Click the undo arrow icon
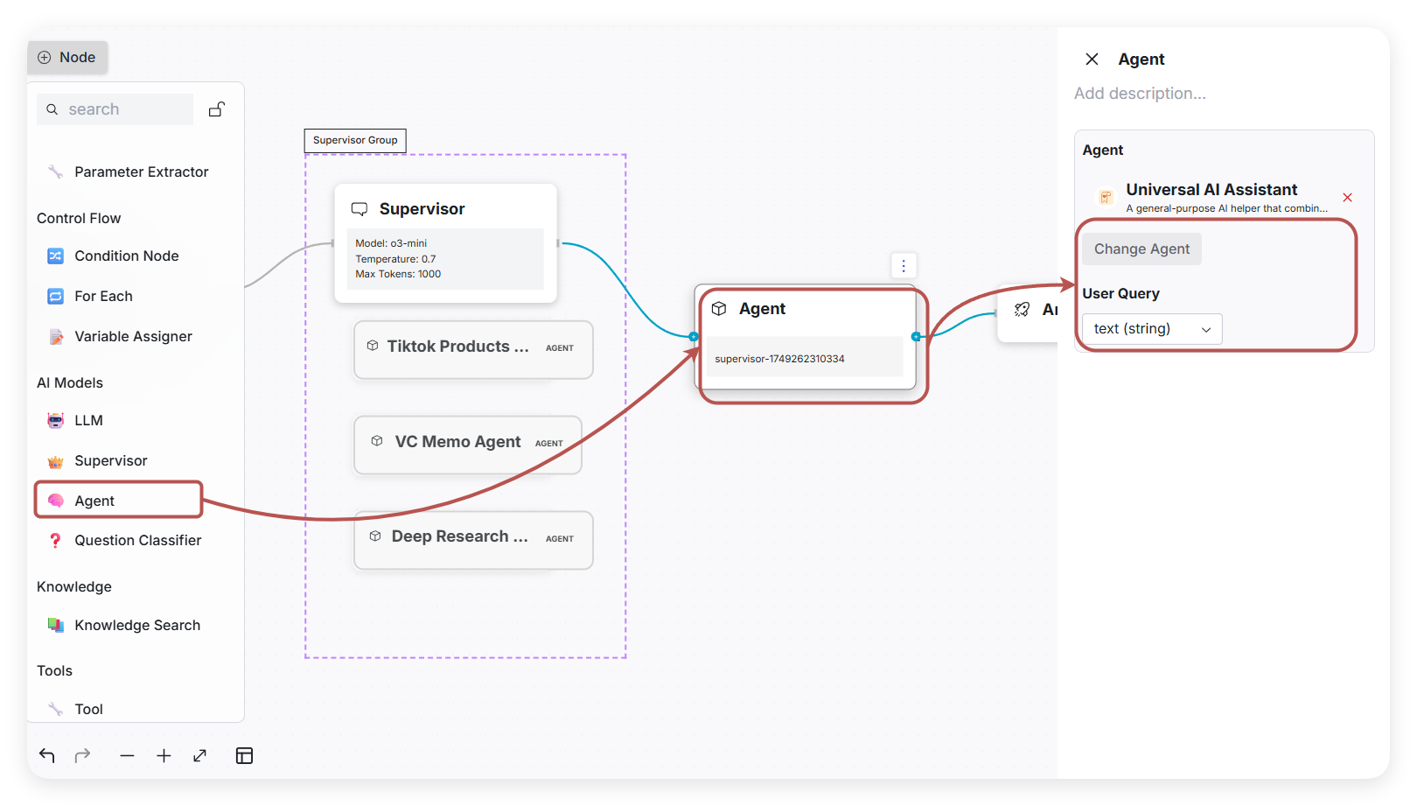Viewport: 1417px width, 806px height. (x=47, y=755)
